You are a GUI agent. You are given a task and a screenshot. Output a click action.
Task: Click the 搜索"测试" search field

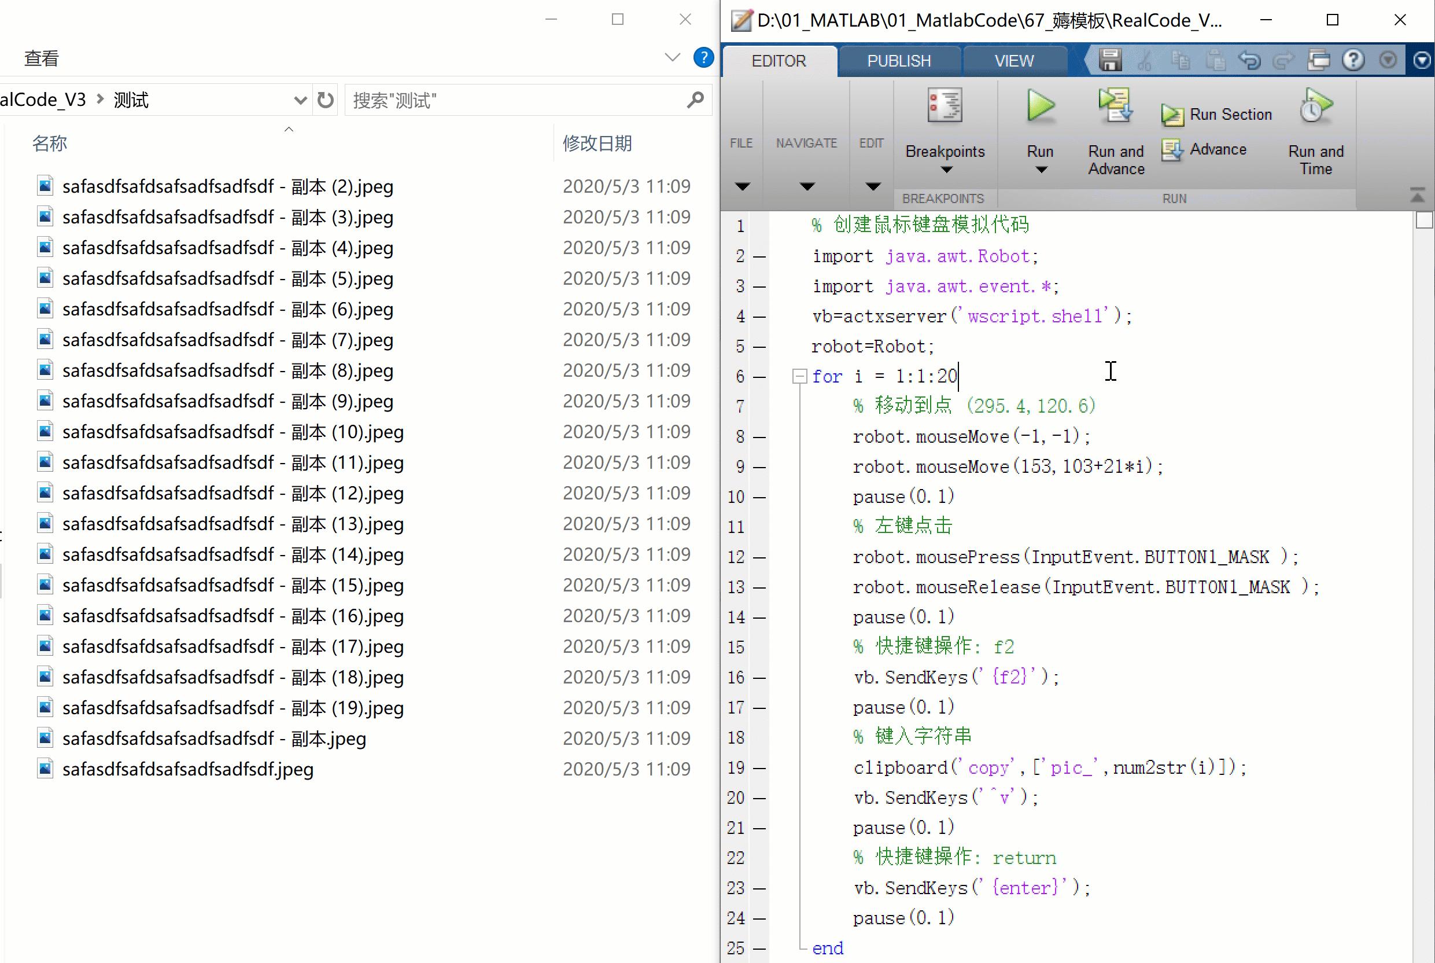point(515,100)
